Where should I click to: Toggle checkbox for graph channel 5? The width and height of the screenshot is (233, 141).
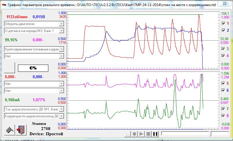223,83
